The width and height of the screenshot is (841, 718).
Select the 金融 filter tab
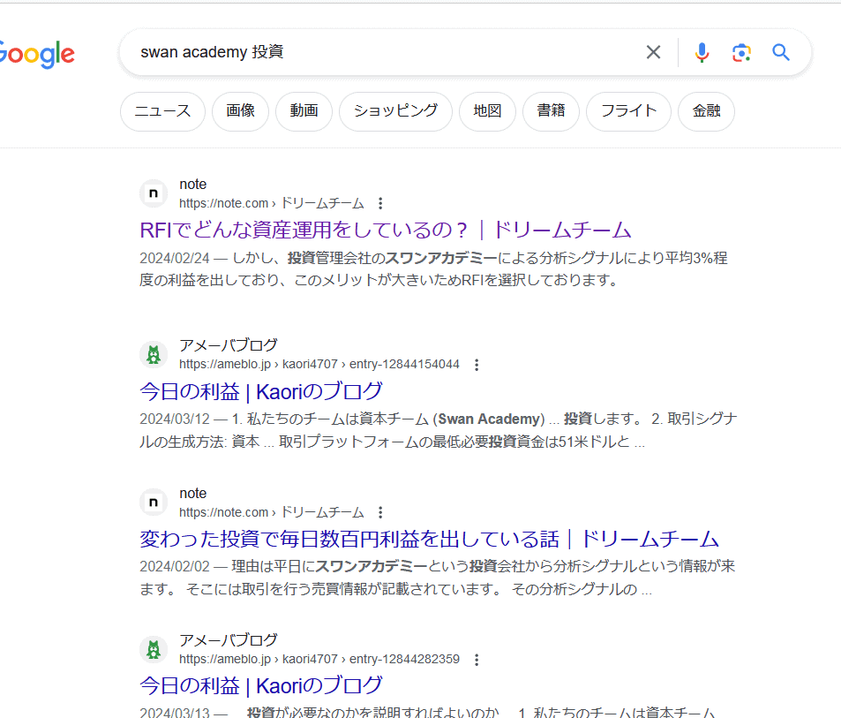pos(706,111)
